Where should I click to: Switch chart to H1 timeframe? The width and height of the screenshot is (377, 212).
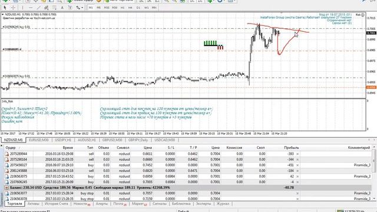pos(123,8)
